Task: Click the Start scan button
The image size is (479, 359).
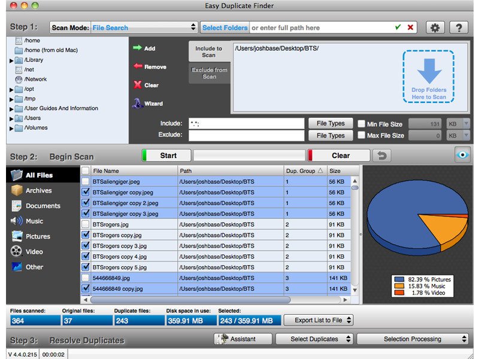Action: click(166, 156)
